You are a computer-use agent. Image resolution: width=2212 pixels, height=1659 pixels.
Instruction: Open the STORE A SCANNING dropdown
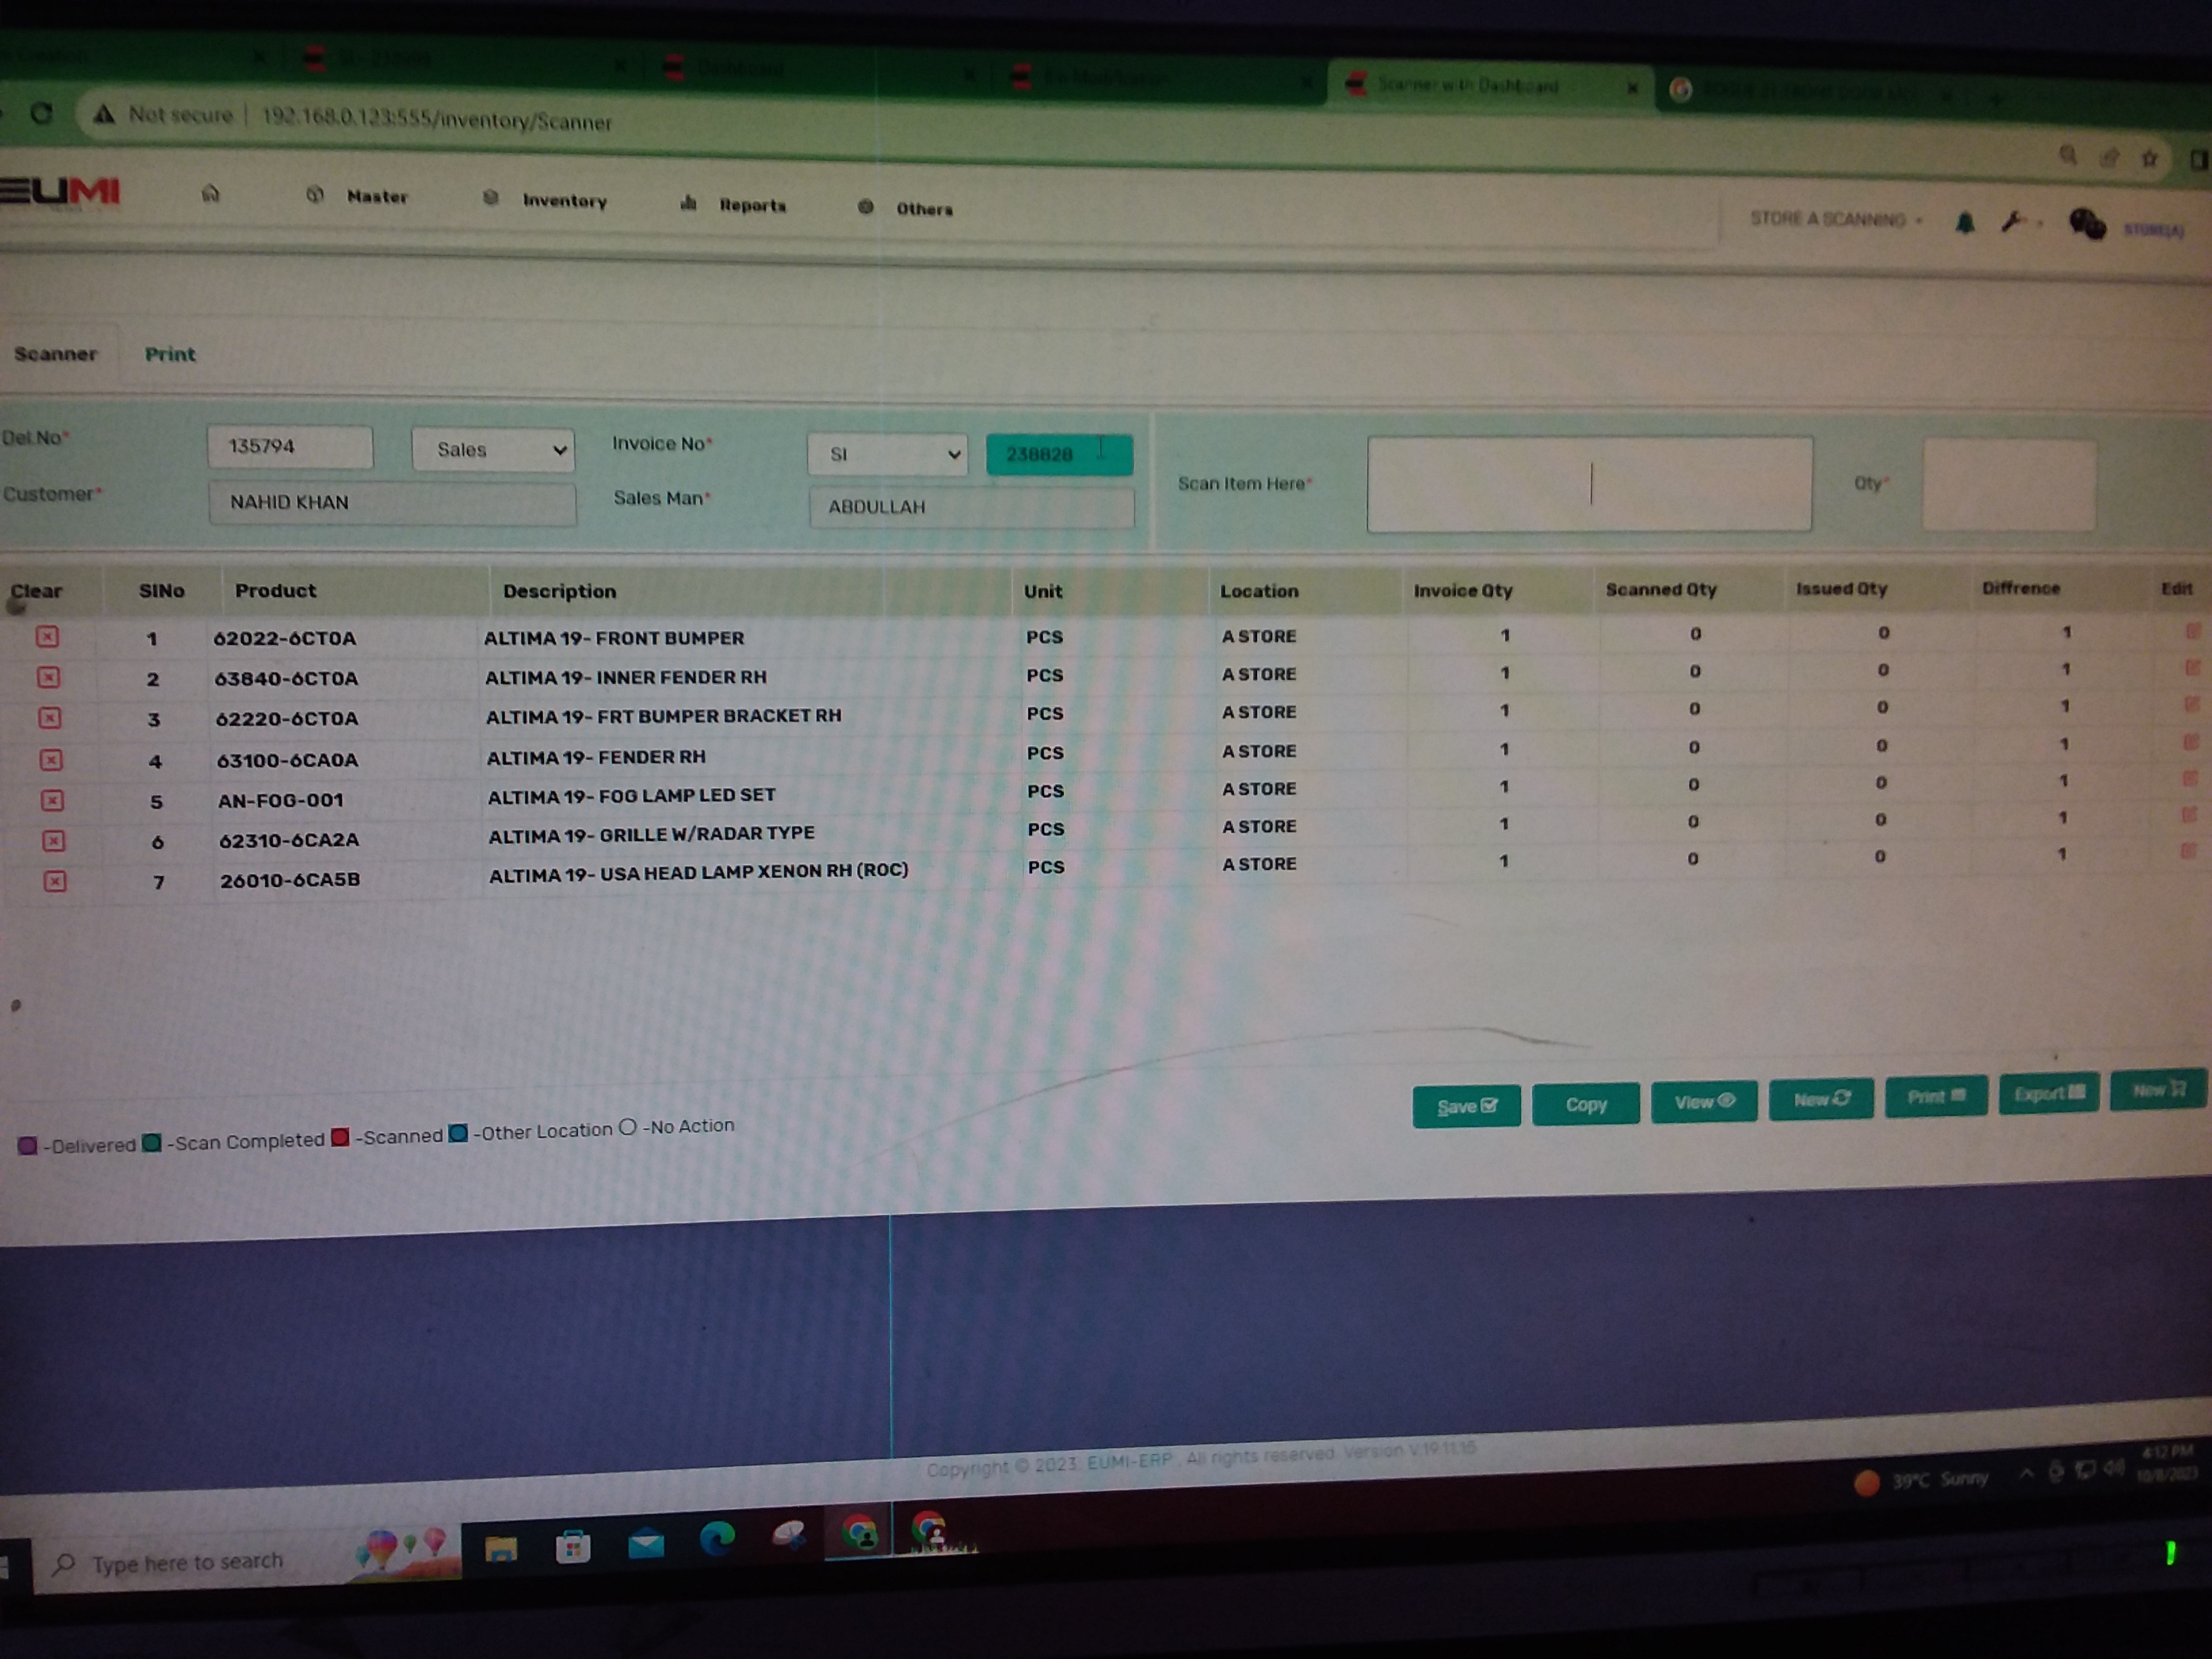click(x=1836, y=219)
